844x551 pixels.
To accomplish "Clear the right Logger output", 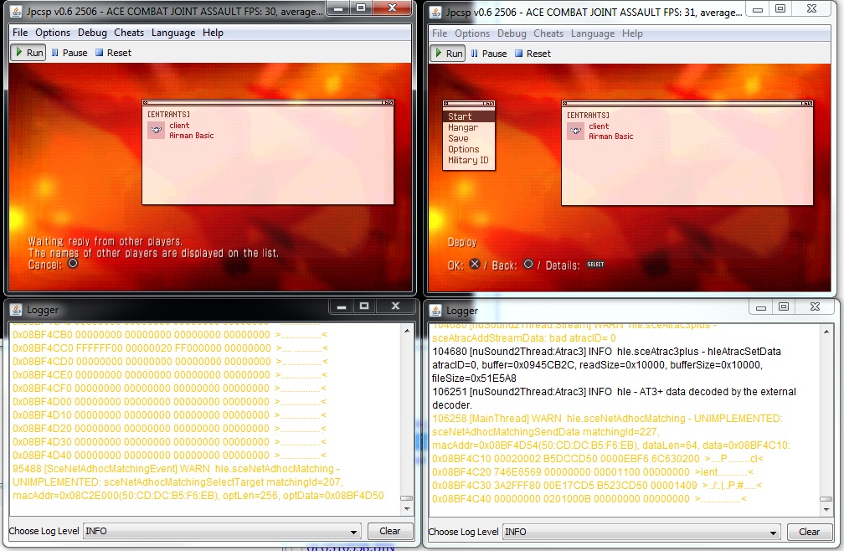I will pos(809,532).
